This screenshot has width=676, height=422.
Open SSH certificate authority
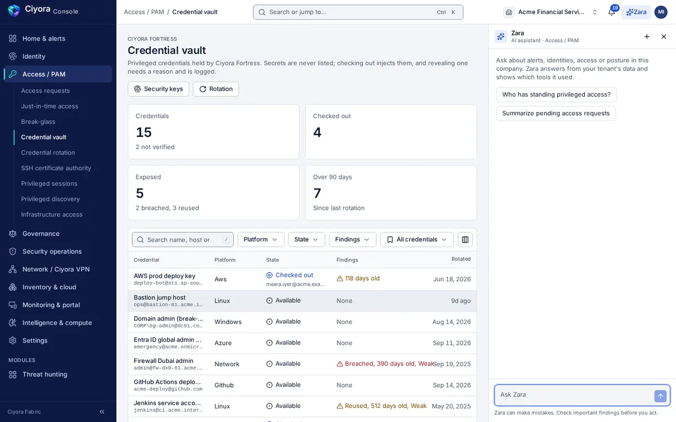tap(56, 168)
